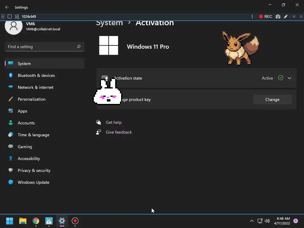Open the notification badge in taskbar

click(296, 221)
